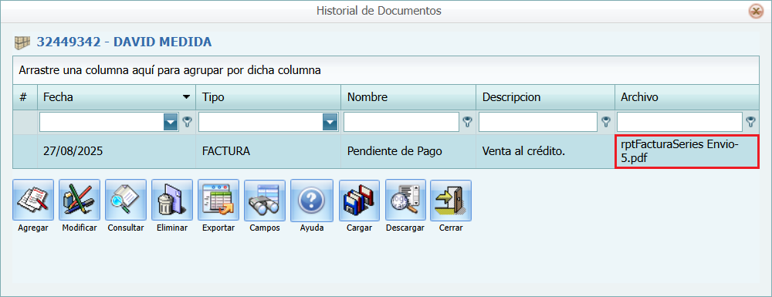Viewport: 772px width, 297px height.
Task: Click the Tipo column header
Action: pyautogui.click(x=269, y=97)
